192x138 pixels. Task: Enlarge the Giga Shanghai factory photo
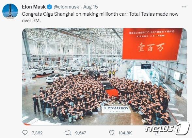pyautogui.click(x=104, y=77)
